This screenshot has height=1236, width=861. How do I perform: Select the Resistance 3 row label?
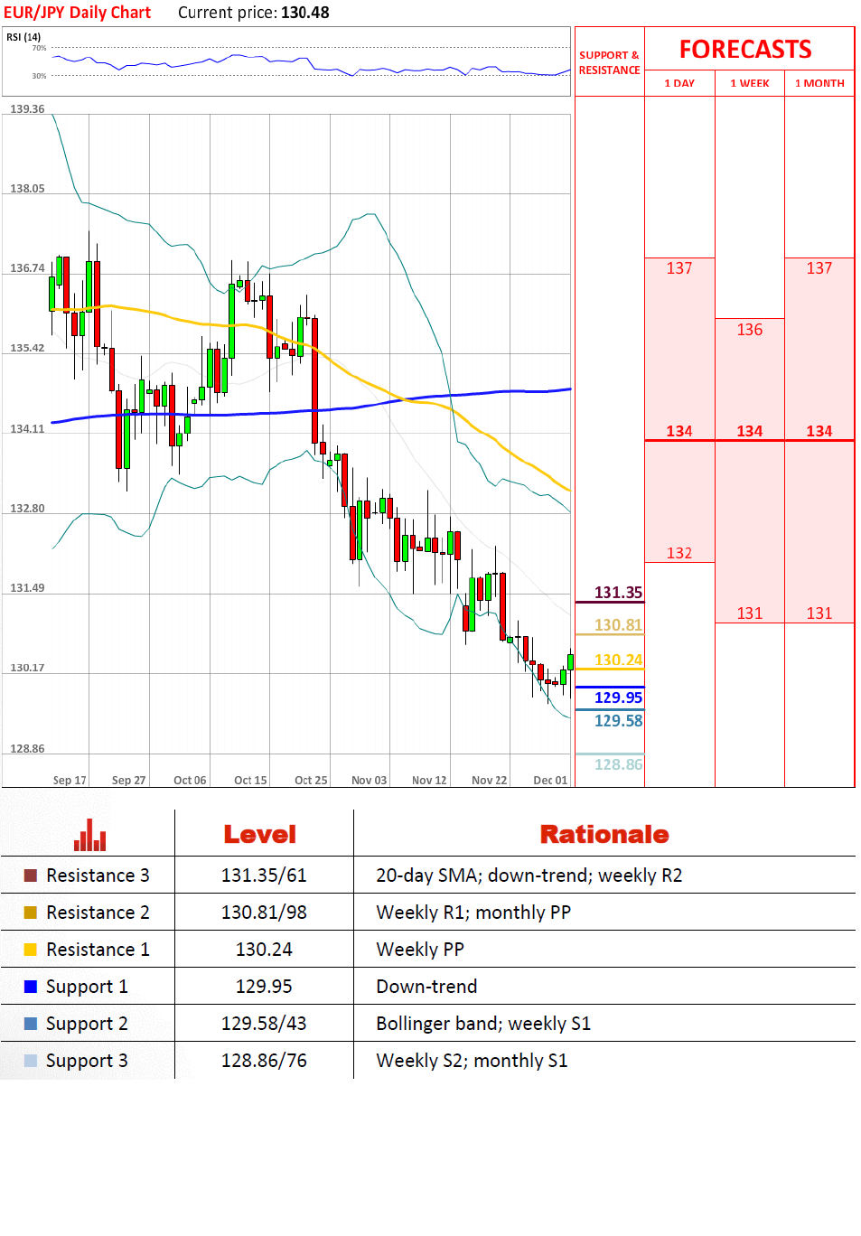[98, 875]
